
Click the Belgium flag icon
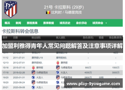pos(48,12)
